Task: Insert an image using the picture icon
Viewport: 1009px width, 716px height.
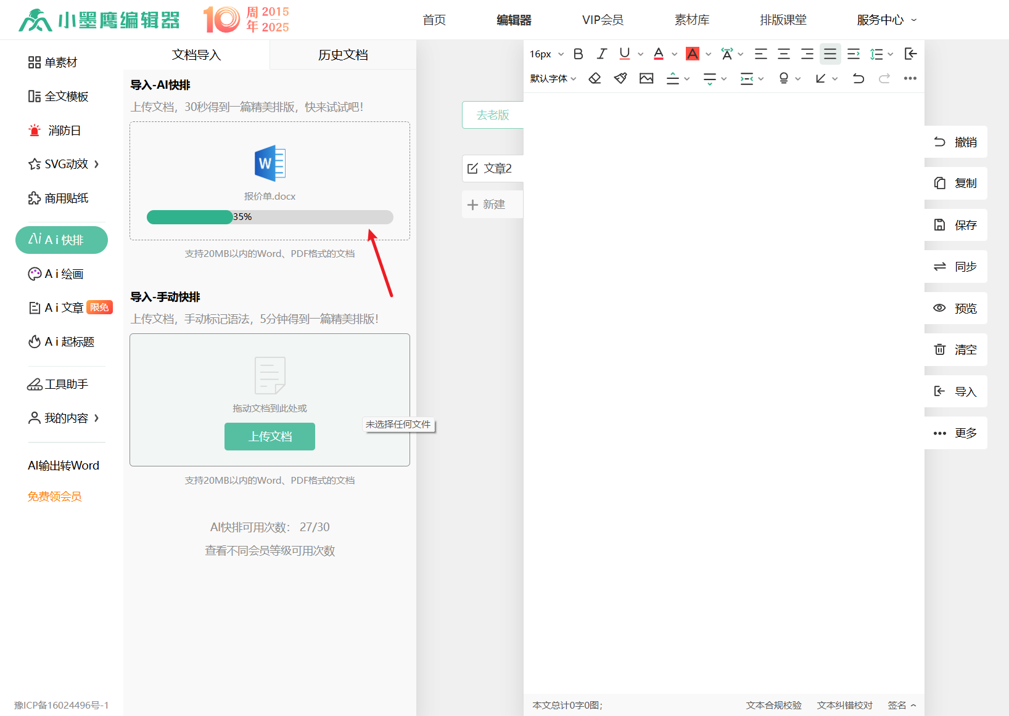Action: click(646, 78)
